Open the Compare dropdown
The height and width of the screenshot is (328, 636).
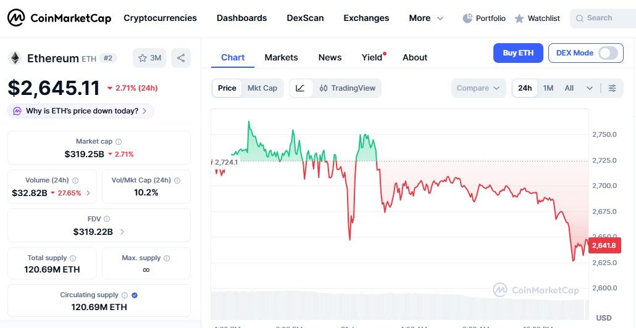(478, 88)
